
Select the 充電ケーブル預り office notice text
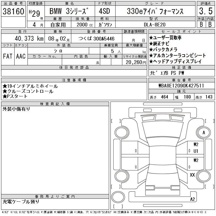click(21, 201)
